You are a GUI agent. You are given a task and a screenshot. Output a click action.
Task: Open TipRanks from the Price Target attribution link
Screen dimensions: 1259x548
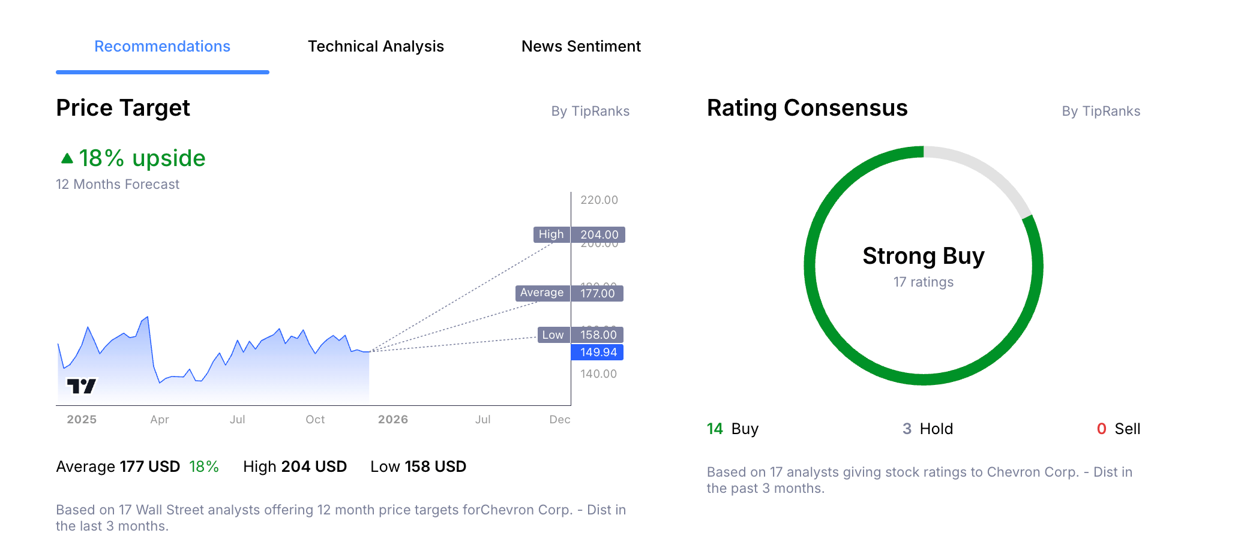click(x=590, y=111)
